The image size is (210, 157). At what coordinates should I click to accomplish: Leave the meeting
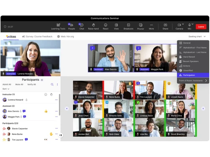point(201,27)
